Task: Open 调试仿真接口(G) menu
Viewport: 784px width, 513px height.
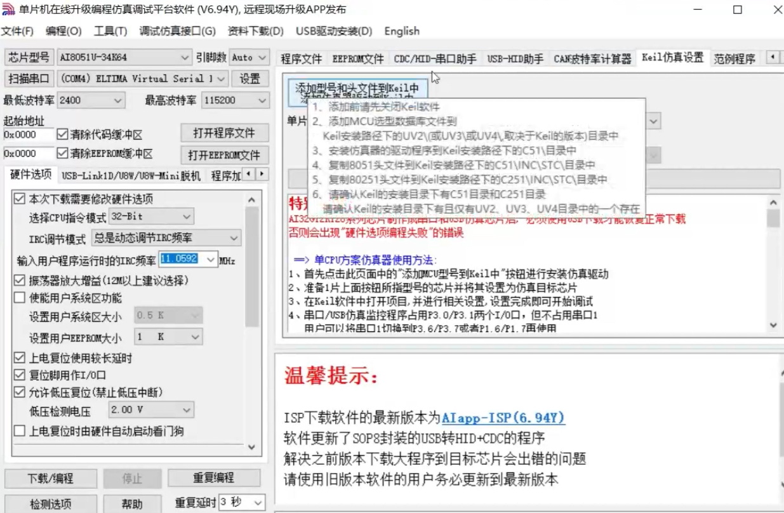Action: pyautogui.click(x=178, y=31)
